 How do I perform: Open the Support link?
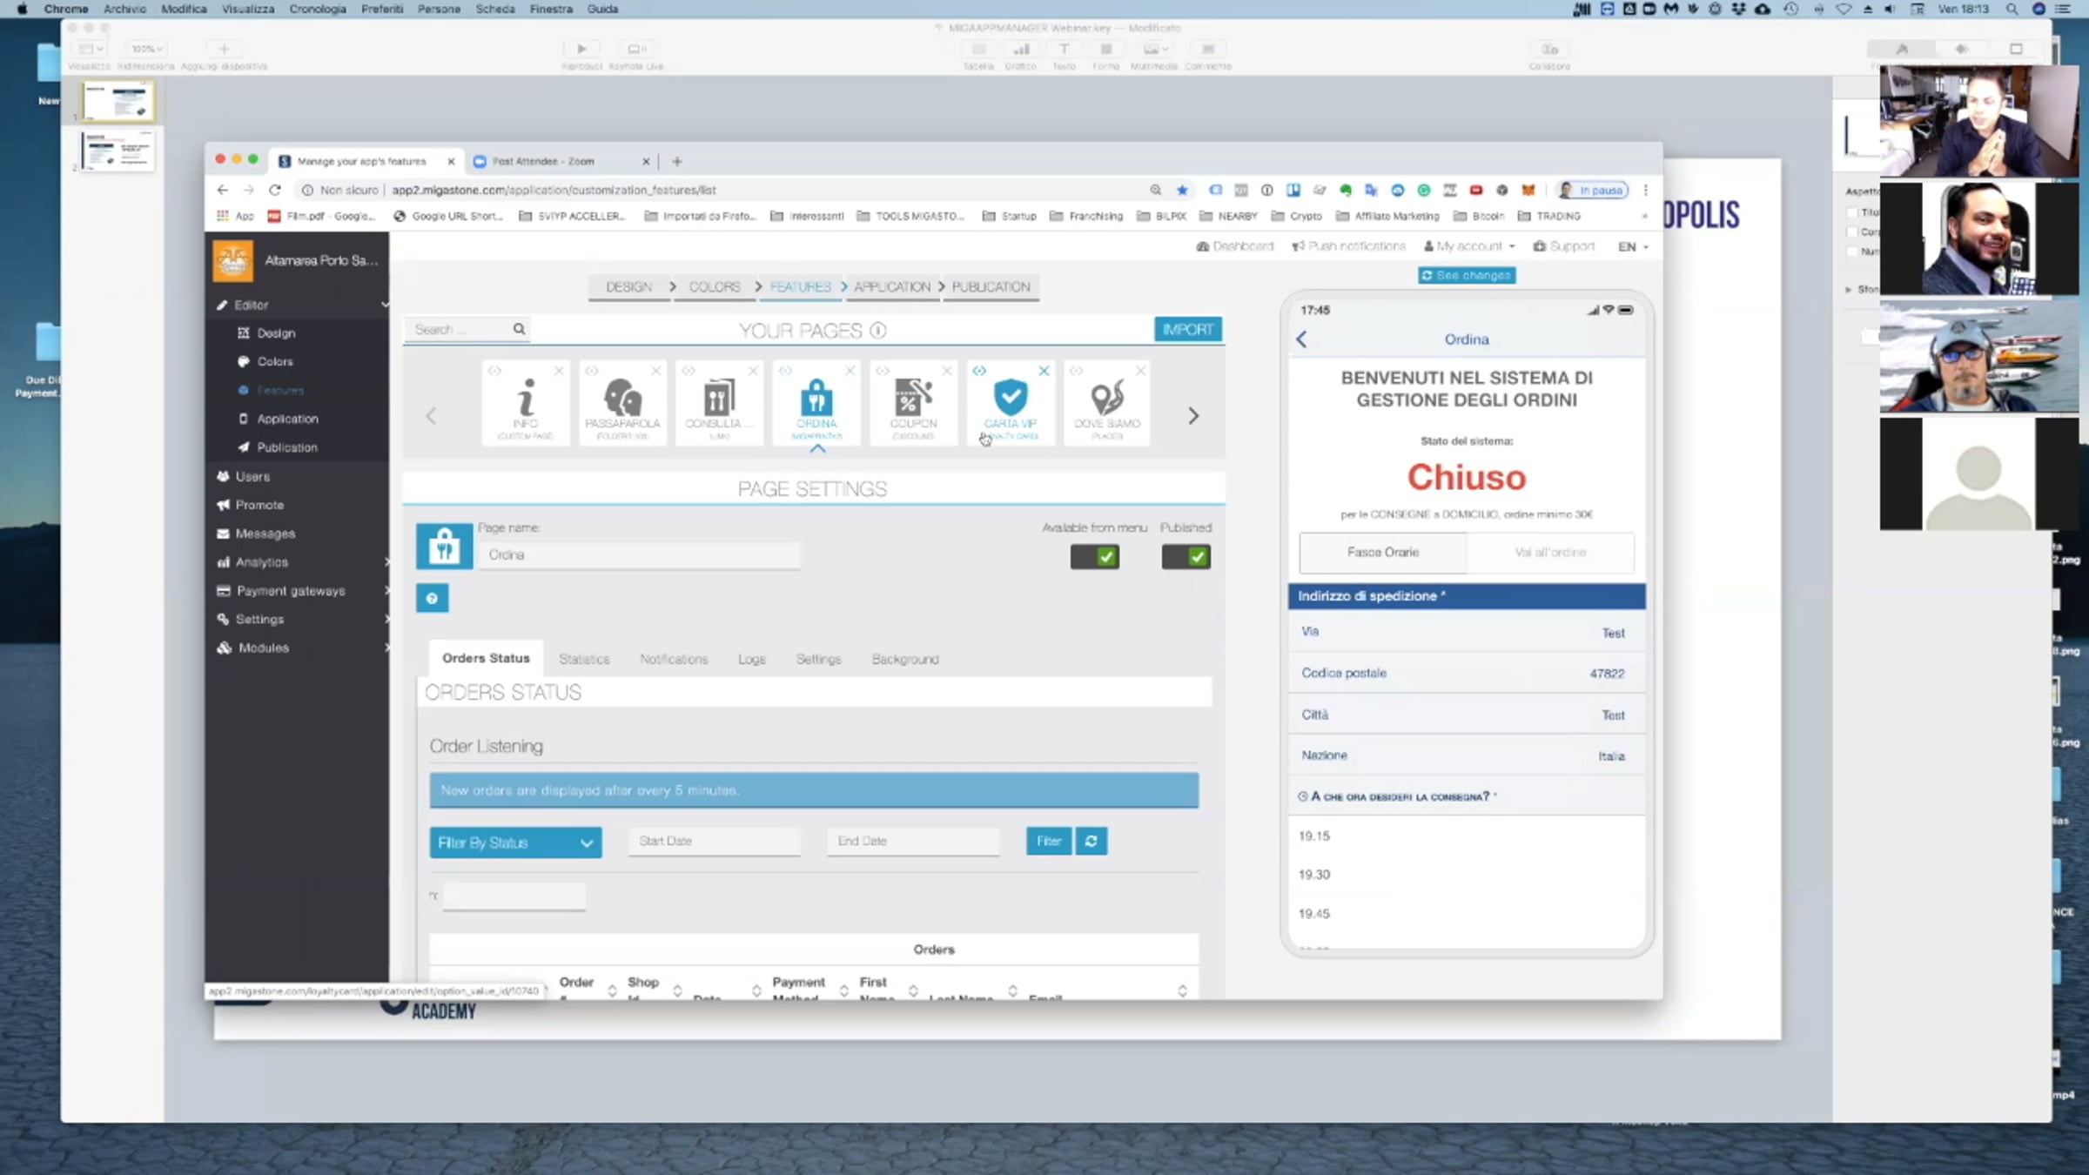(1564, 246)
